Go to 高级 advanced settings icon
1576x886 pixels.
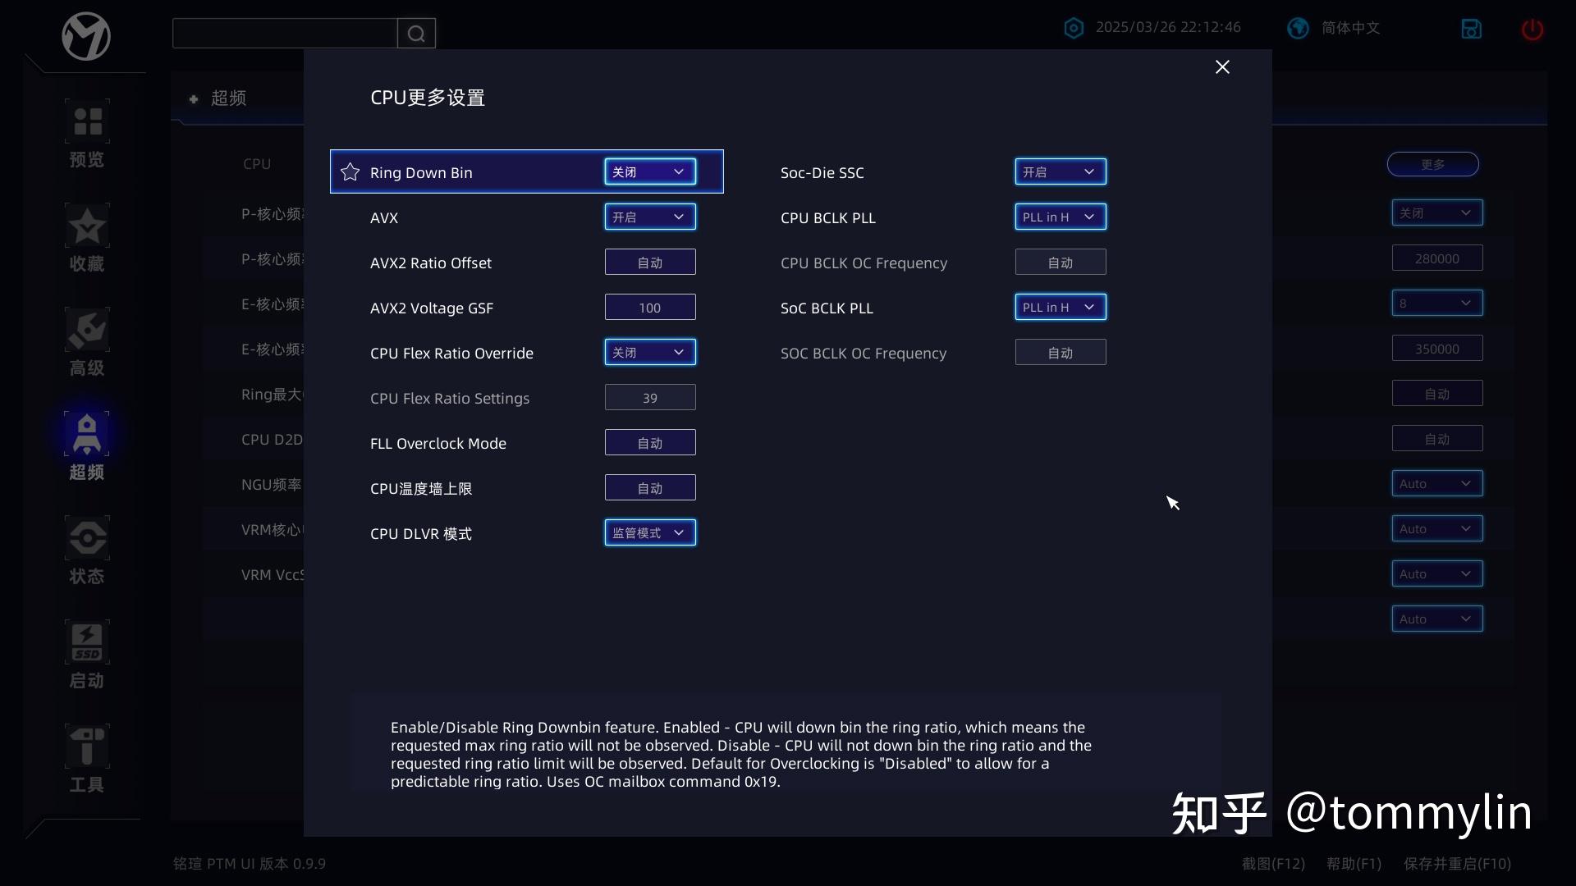pos(87,331)
